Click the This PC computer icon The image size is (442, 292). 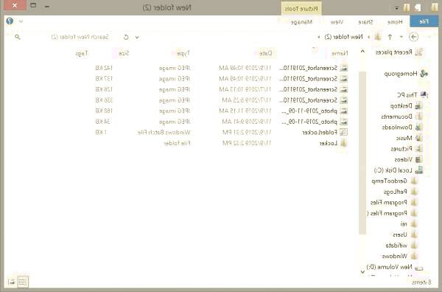pos(424,95)
